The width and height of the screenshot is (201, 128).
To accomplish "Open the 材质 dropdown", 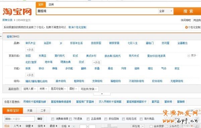I will (x=43, y=89).
